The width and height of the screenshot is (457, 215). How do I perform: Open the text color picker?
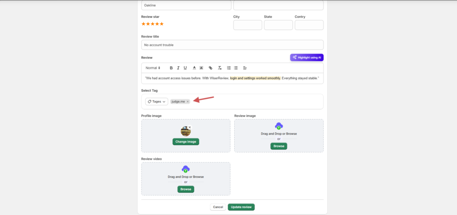click(x=194, y=68)
